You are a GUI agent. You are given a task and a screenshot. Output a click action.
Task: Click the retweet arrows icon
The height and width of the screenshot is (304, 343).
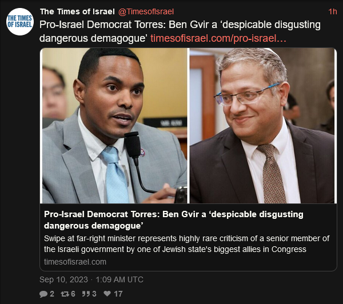click(x=65, y=294)
